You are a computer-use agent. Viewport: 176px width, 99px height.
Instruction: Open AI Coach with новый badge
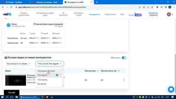[x=135, y=14]
